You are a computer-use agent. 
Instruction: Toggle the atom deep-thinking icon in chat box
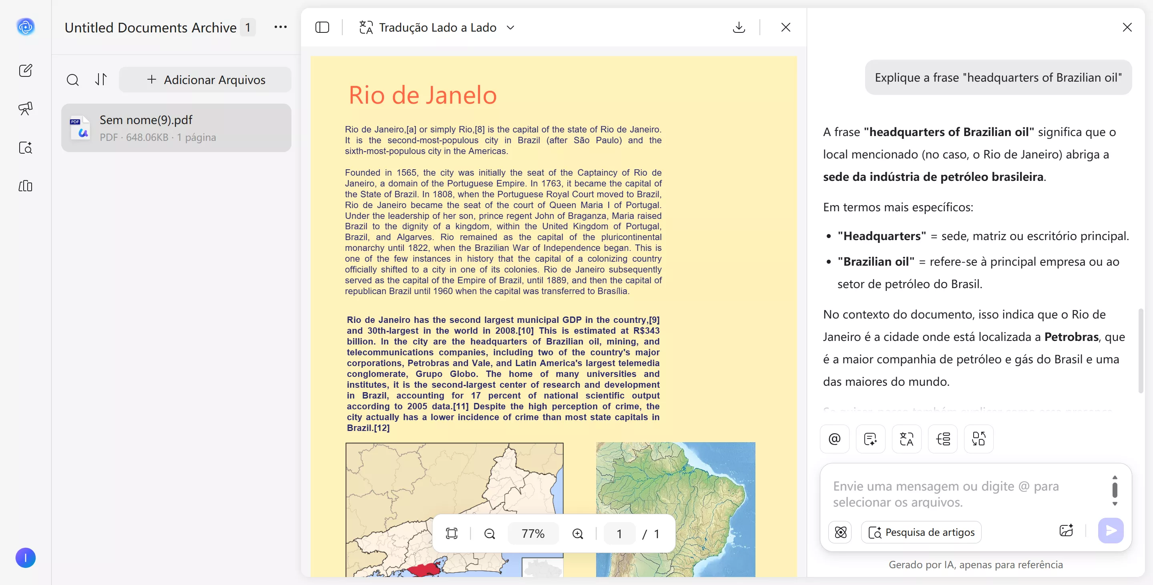(840, 532)
